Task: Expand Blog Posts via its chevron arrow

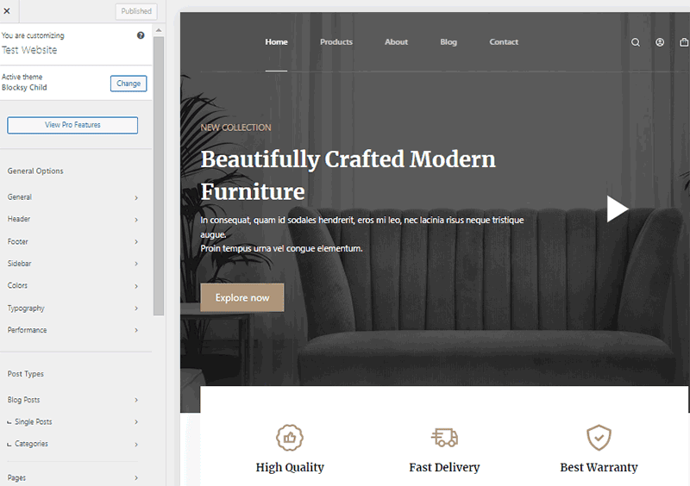Action: (136, 400)
